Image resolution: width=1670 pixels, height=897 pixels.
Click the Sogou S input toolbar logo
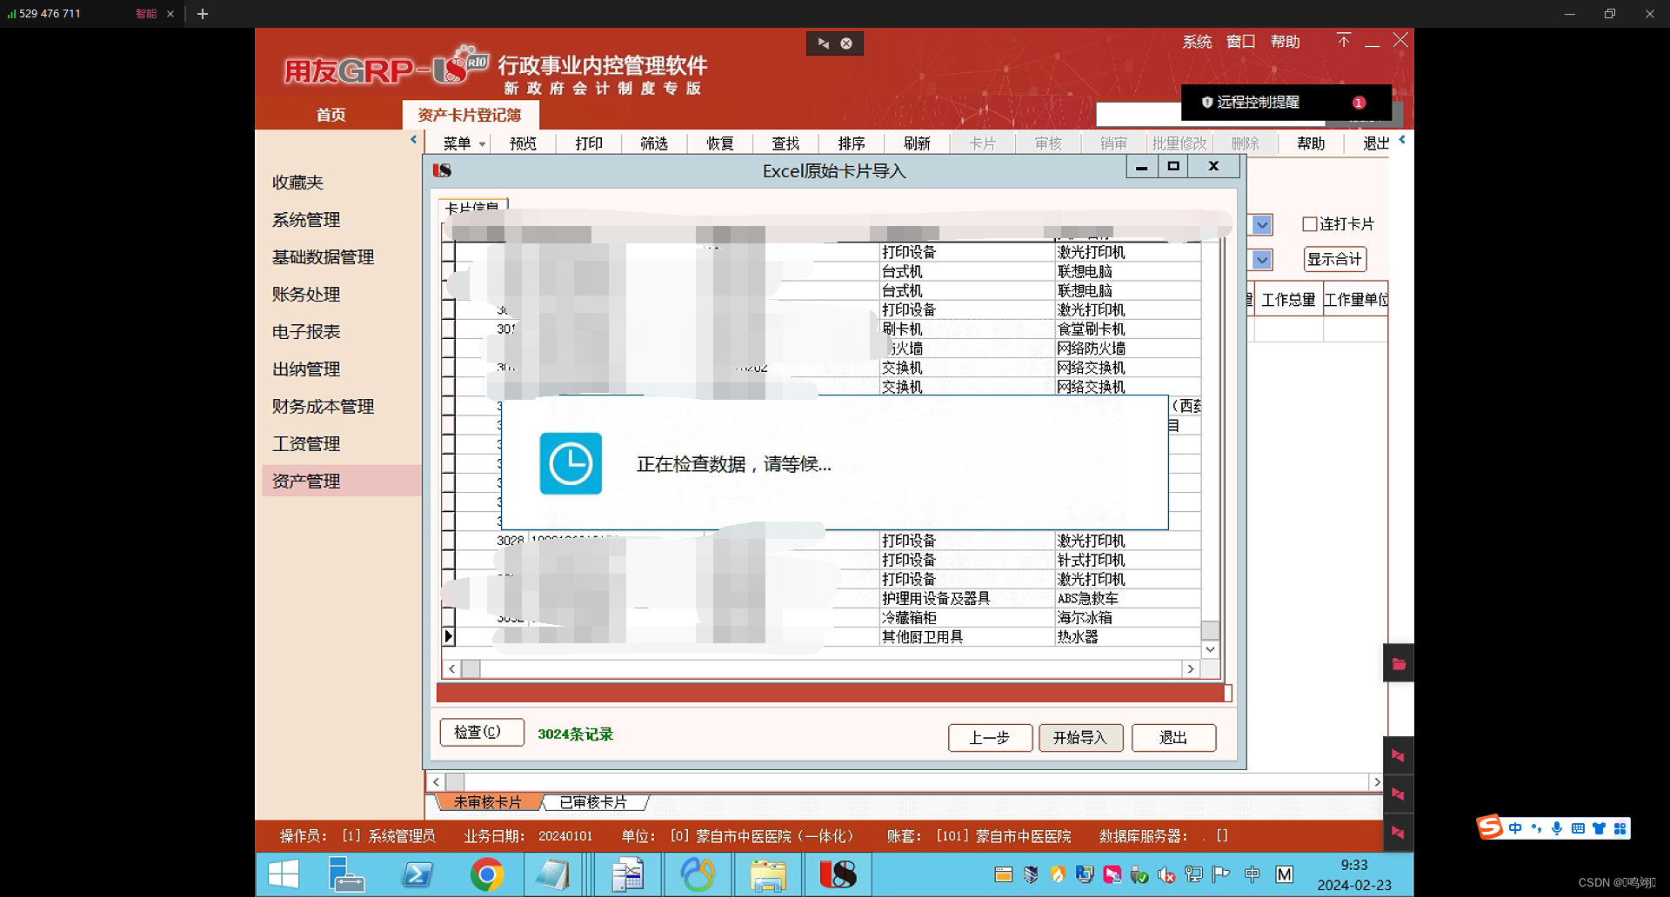[x=1490, y=827]
